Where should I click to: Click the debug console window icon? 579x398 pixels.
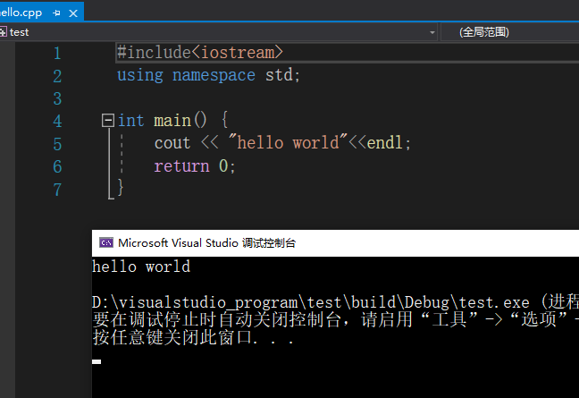[106, 242]
